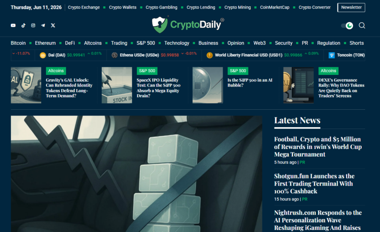Open the search magnifier icon

pyautogui.click(x=362, y=25)
